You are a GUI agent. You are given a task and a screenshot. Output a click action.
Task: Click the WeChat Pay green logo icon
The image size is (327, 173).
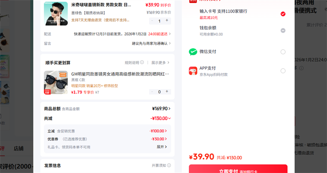pos(193,52)
